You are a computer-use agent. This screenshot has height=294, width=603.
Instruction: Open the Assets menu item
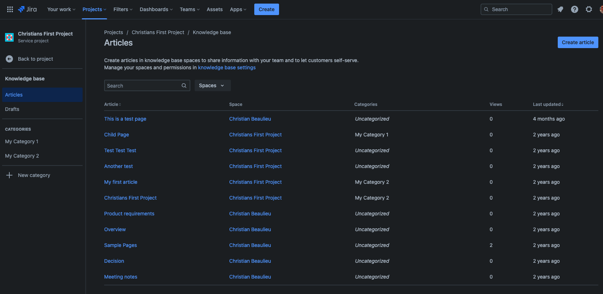point(215,9)
